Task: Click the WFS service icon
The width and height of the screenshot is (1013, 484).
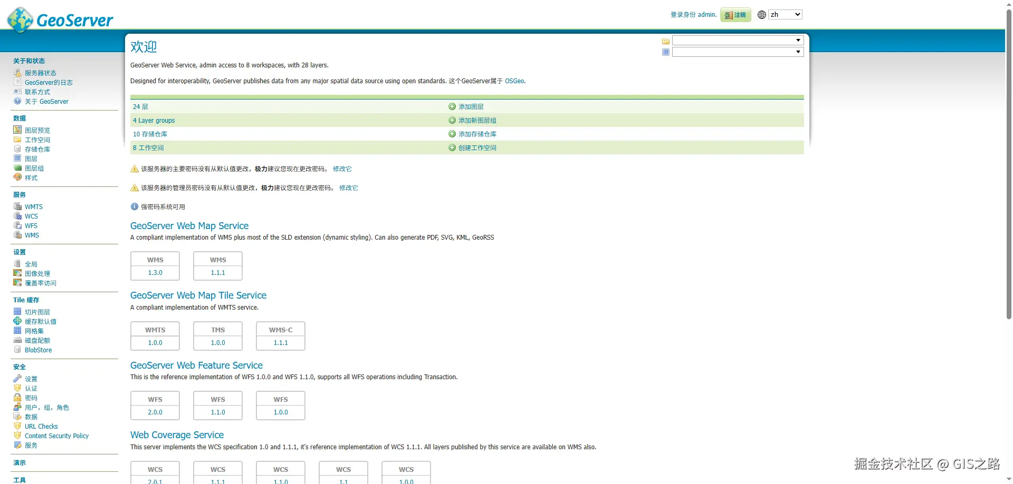Action: pos(17,225)
